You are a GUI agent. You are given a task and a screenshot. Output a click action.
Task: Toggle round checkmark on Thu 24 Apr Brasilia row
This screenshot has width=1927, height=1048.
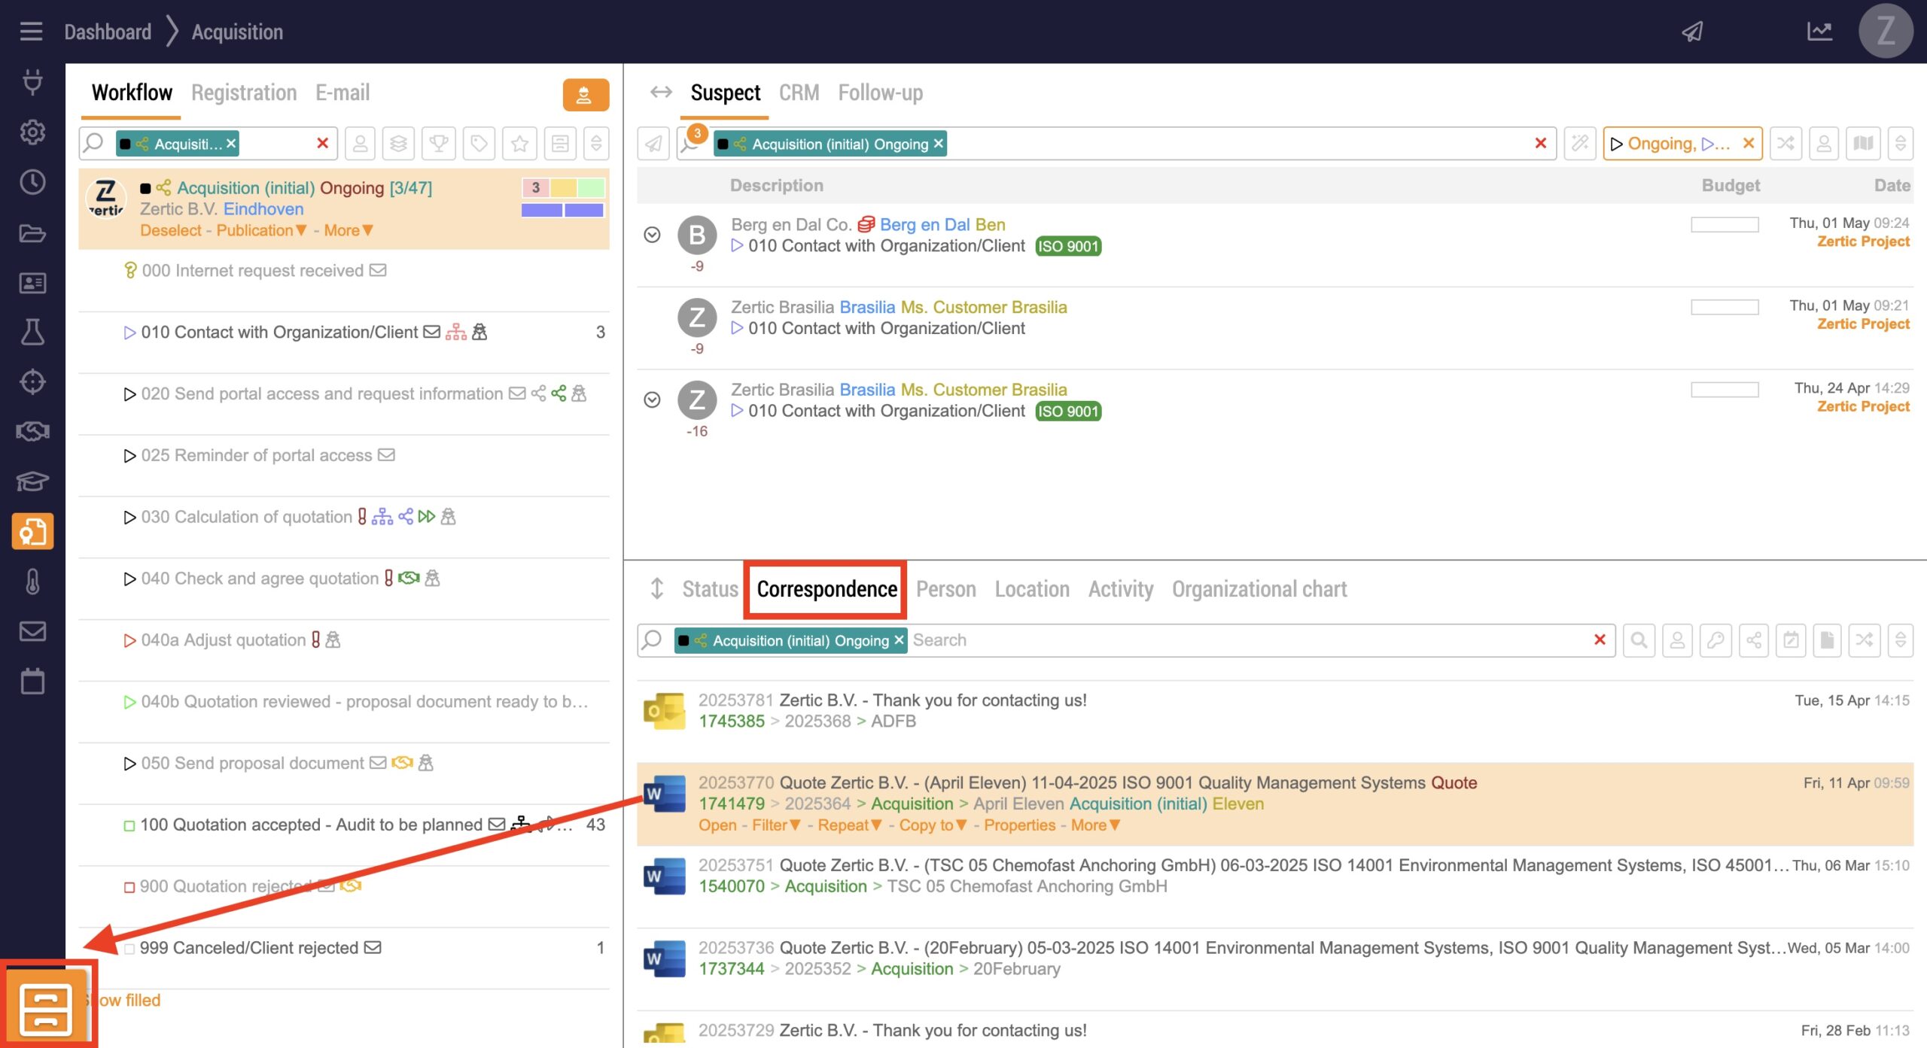(x=652, y=399)
